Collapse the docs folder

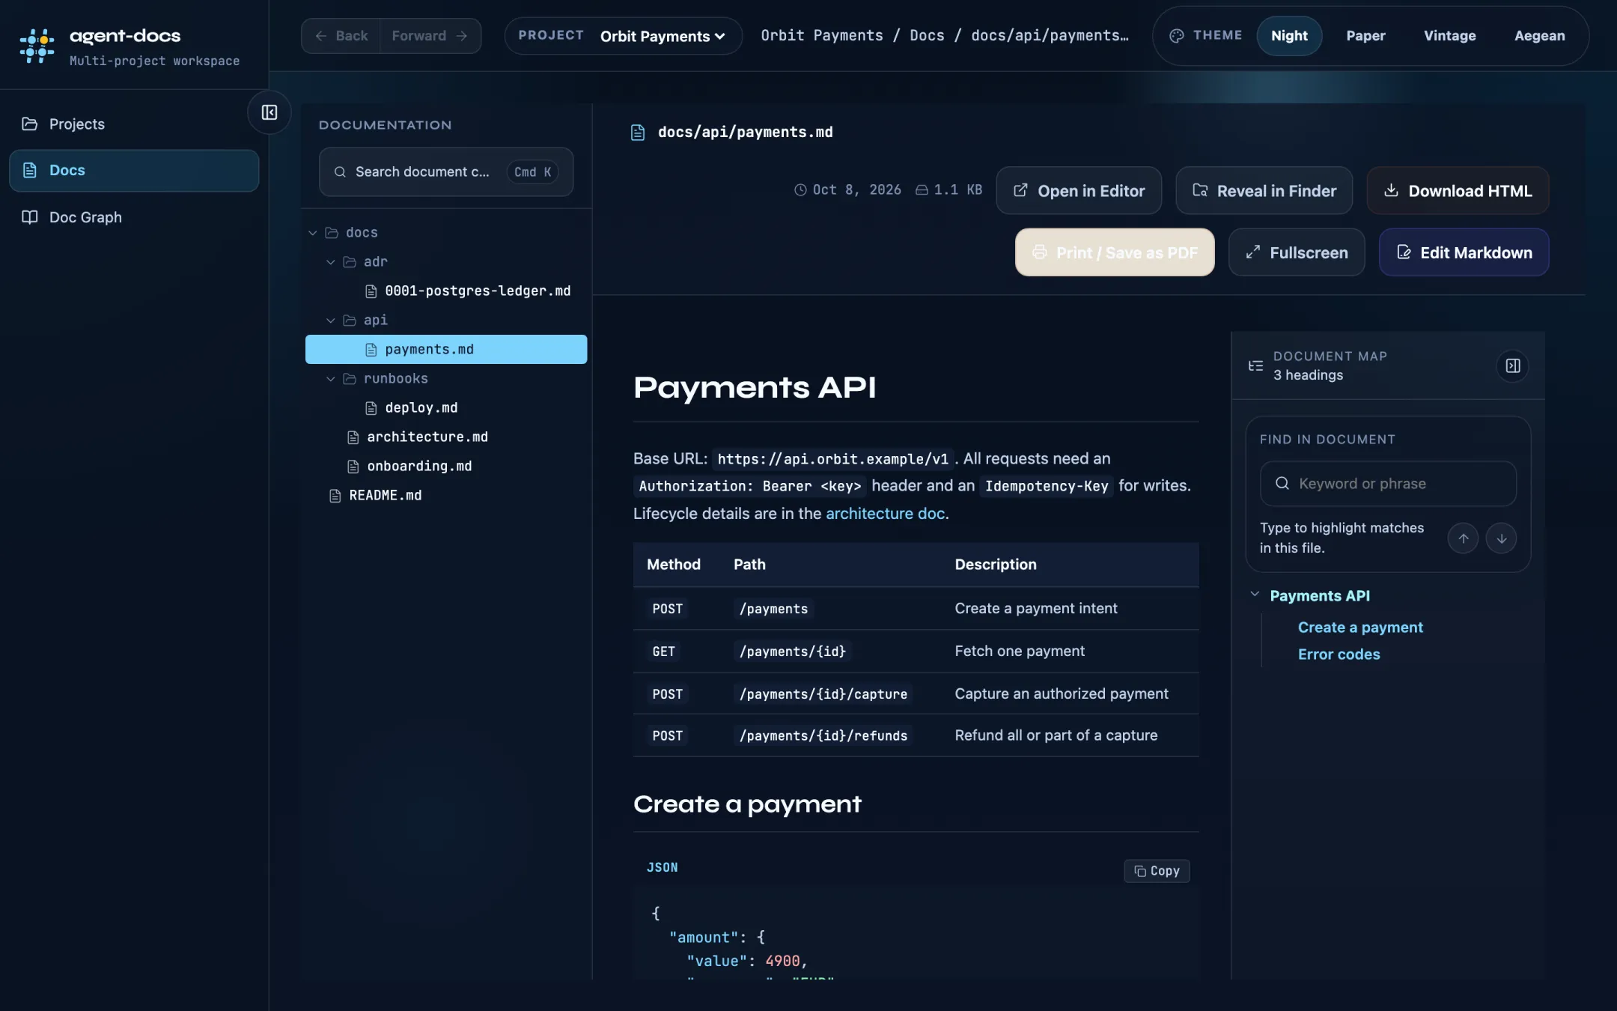312,233
